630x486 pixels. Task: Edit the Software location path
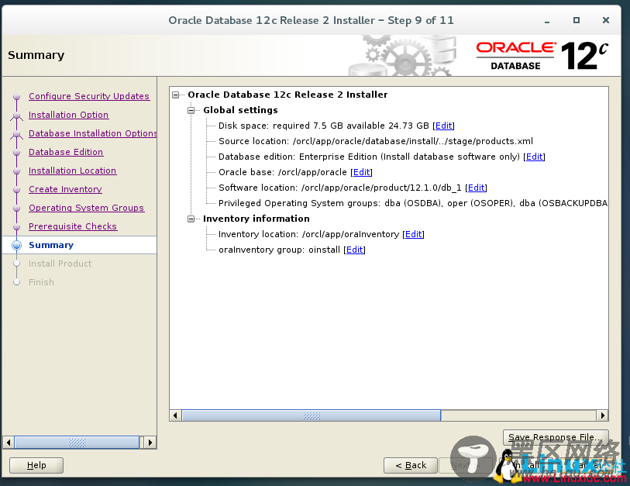click(476, 188)
